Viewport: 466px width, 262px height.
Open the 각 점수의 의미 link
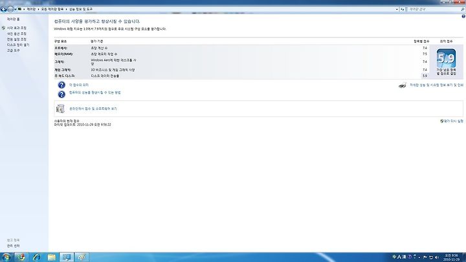coord(79,85)
